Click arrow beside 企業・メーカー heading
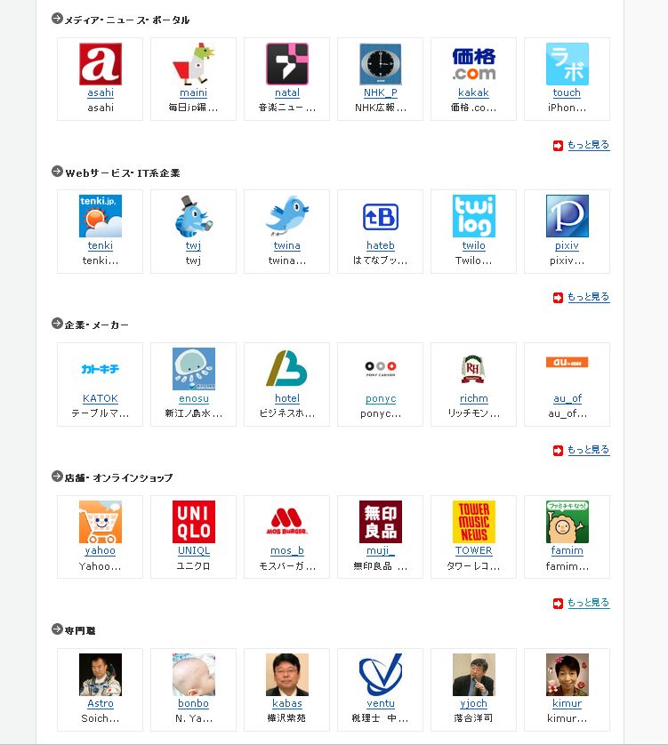Image resolution: width=668 pixels, height=745 pixels. (x=57, y=324)
